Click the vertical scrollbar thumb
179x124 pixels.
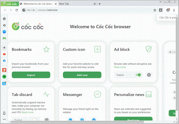pos(177,64)
